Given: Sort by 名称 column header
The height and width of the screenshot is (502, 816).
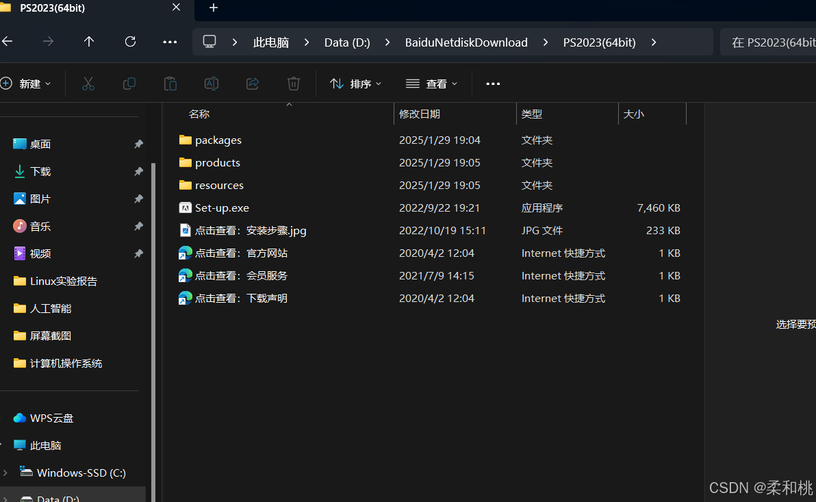Looking at the screenshot, I should [x=199, y=114].
